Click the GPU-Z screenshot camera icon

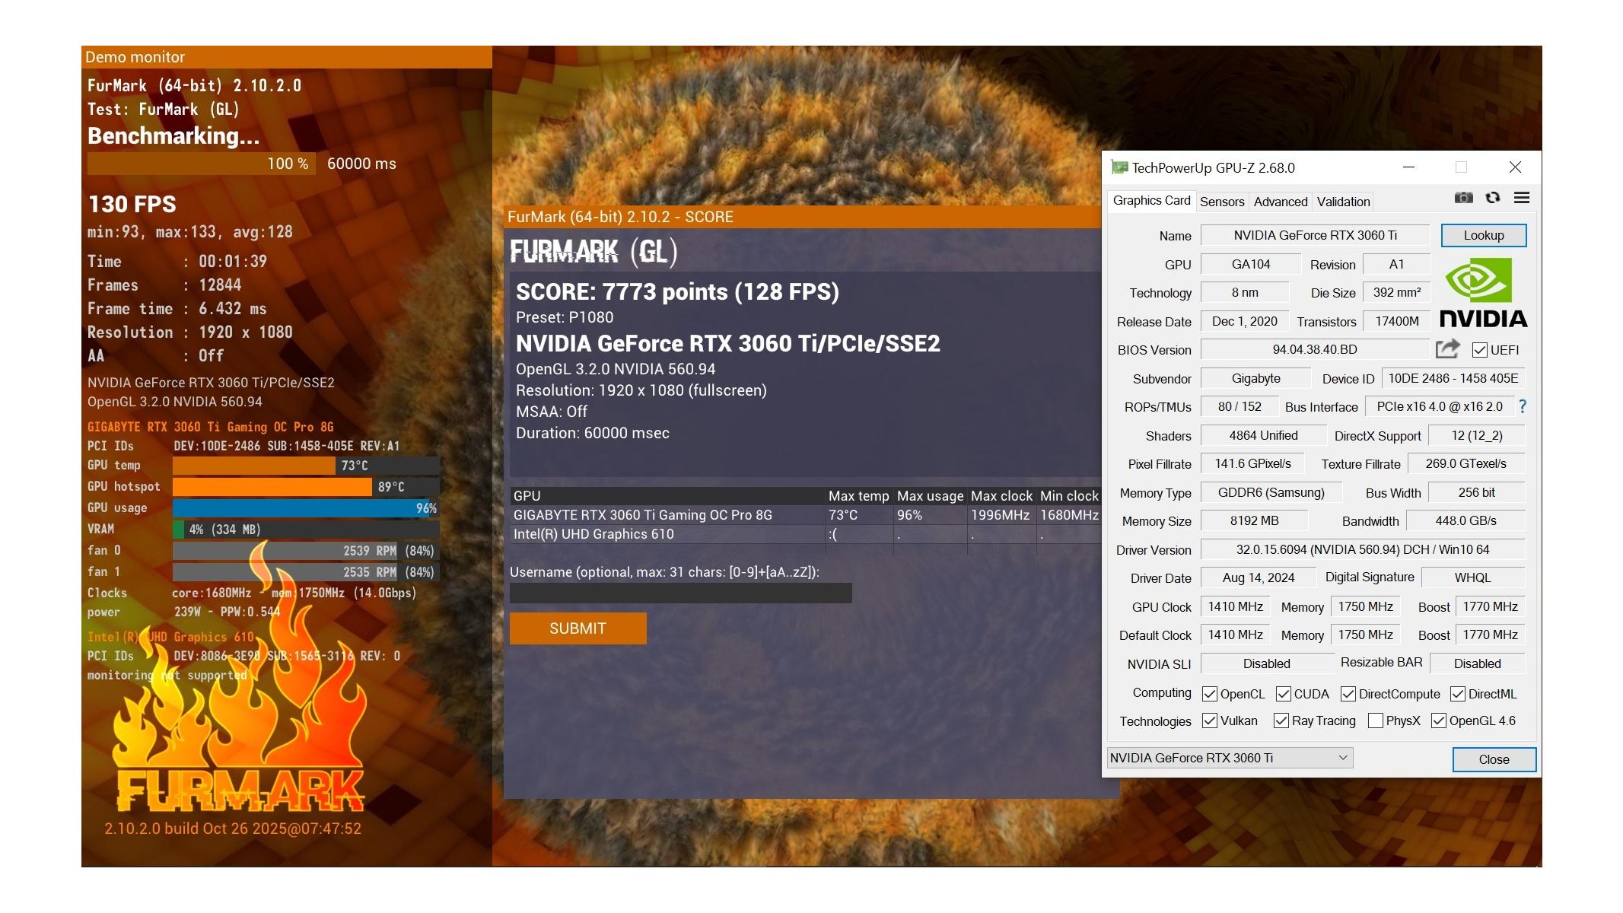(x=1463, y=198)
